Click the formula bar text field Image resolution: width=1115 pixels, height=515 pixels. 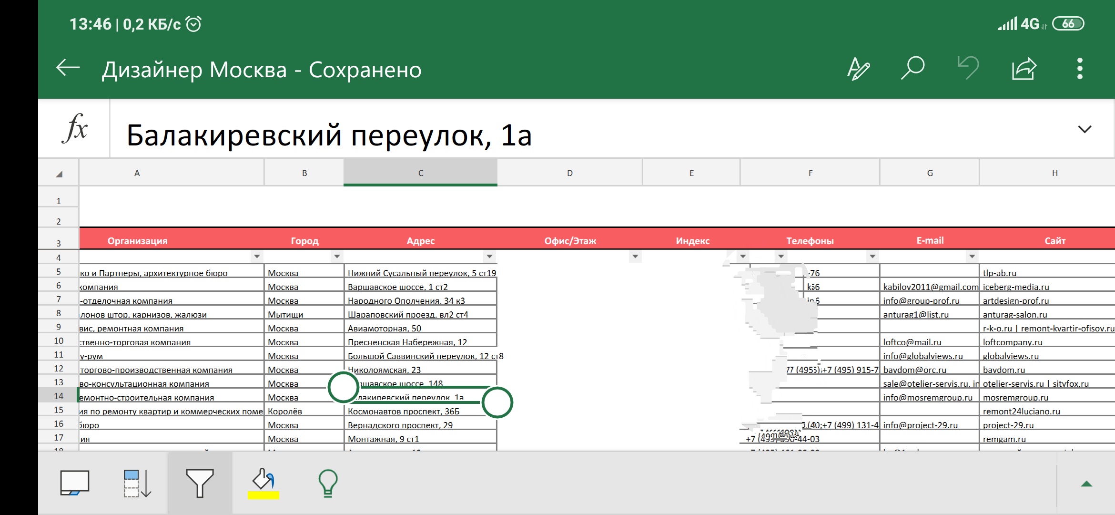click(591, 129)
